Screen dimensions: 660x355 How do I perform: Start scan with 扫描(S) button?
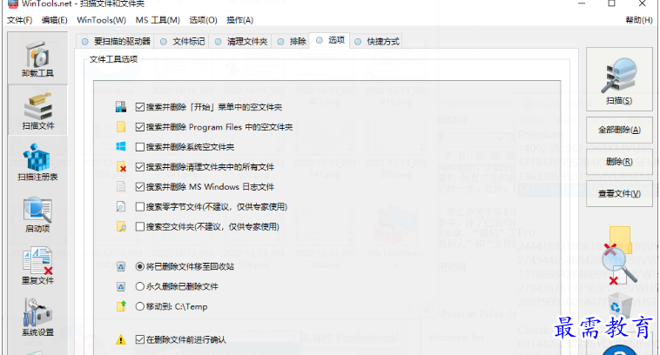pos(619,79)
